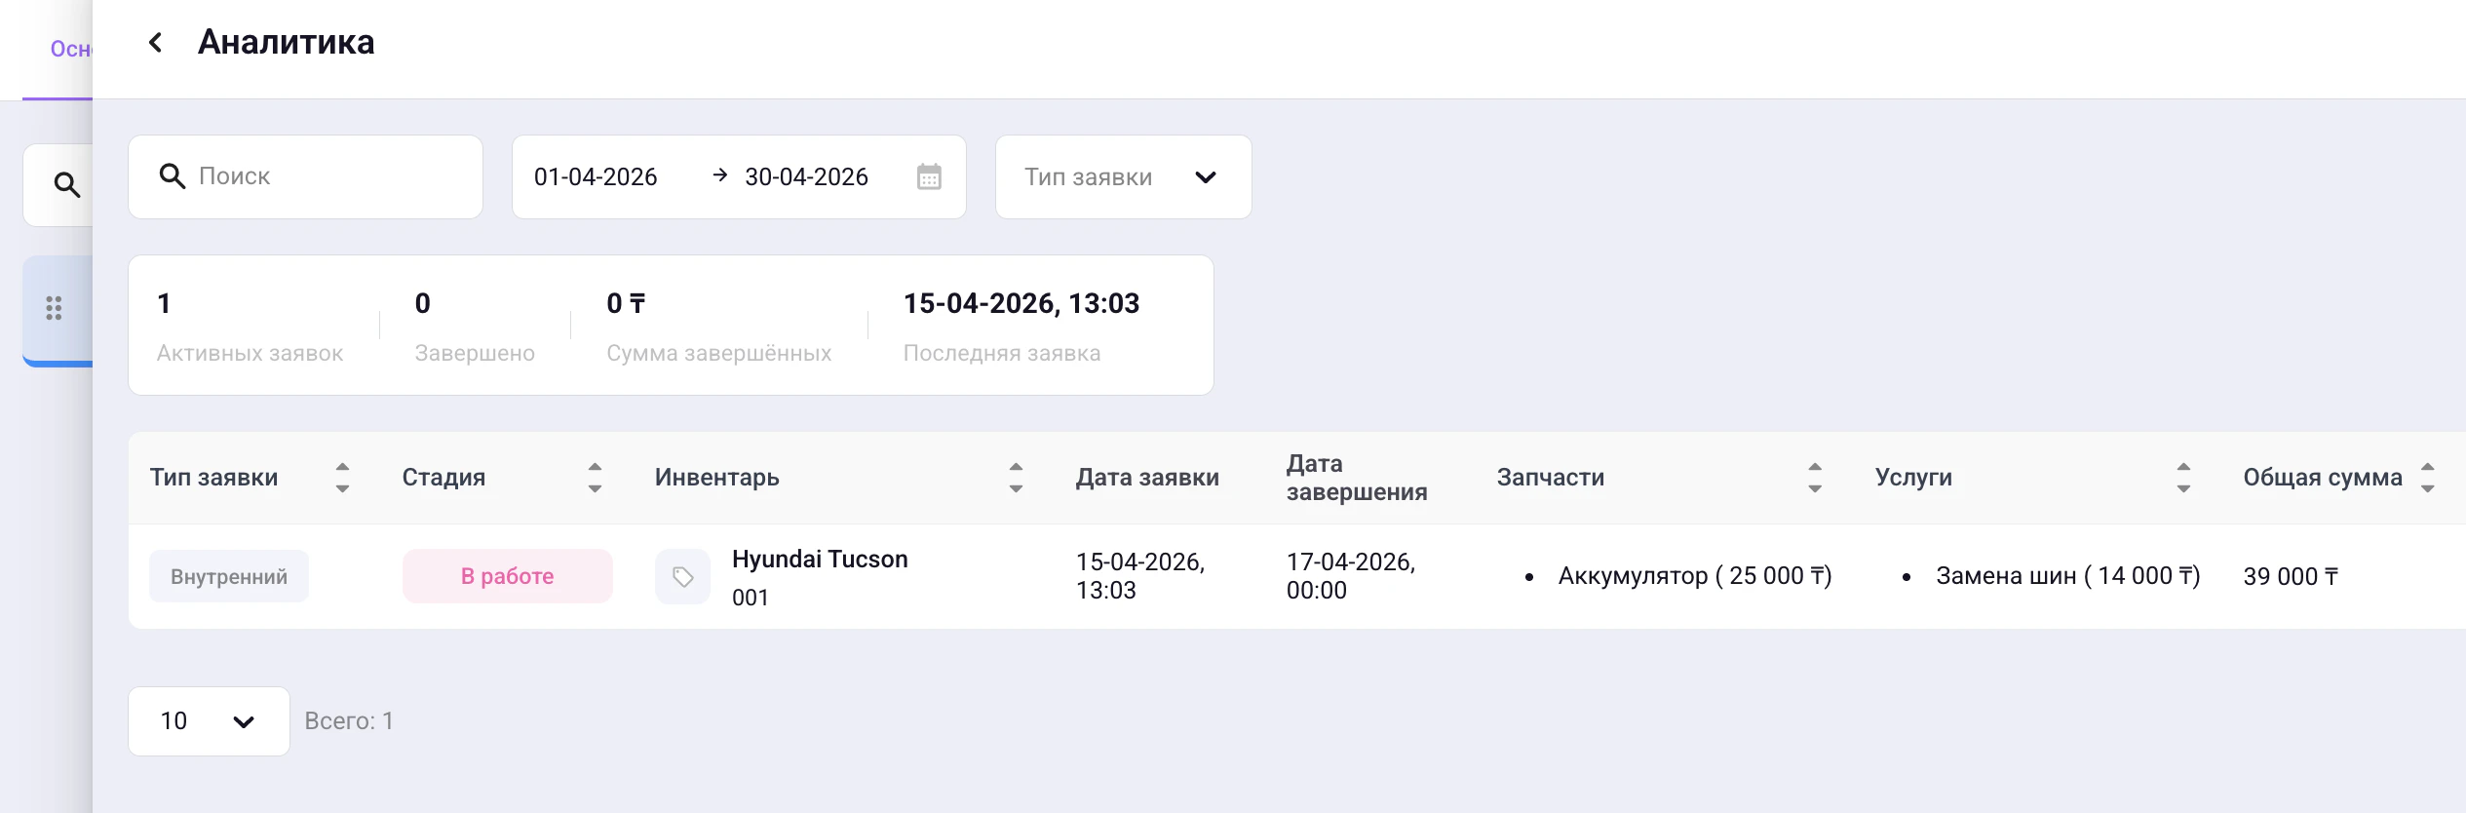The width and height of the screenshot is (2466, 813).
Task: Click the sidebar grid dots icon
Action: pyautogui.click(x=55, y=309)
